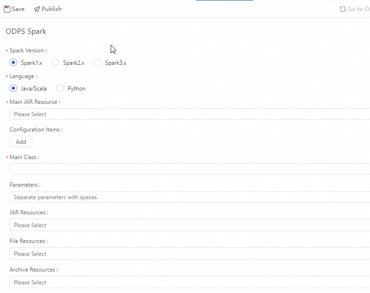Expand the JAR Resources select box

(x=190, y=225)
